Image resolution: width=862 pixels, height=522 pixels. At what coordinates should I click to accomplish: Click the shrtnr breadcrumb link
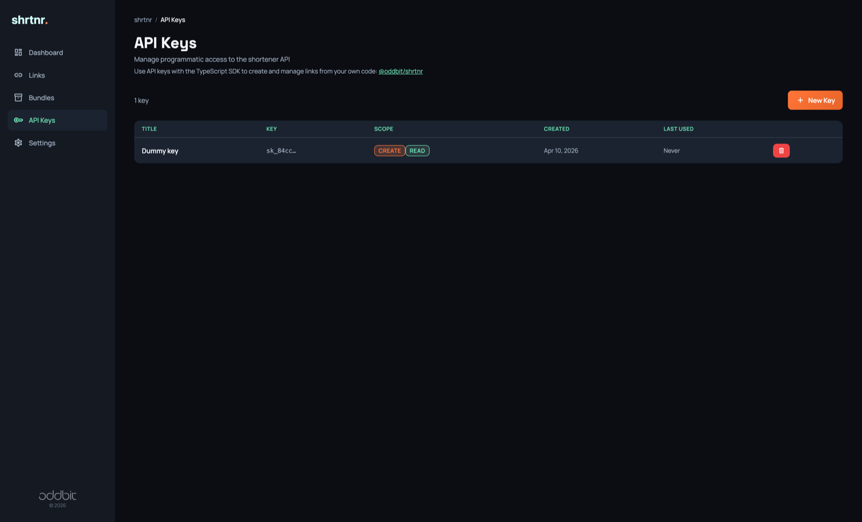tap(143, 20)
